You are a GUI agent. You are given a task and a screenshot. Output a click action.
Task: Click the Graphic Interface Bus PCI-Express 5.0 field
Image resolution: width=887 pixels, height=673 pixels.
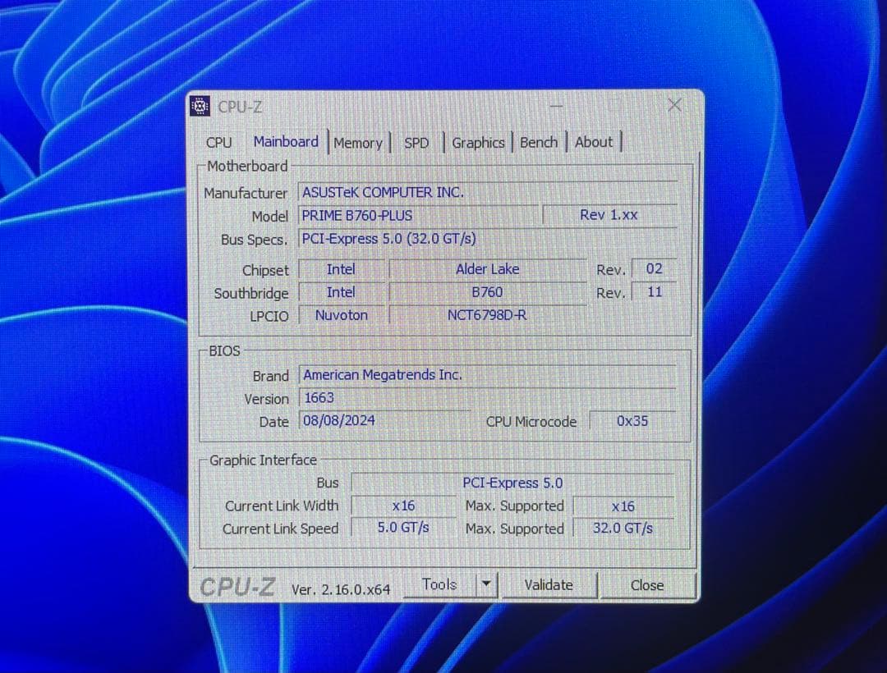(512, 483)
